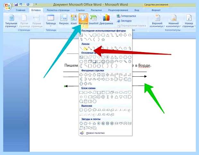Viewport: 199px width, 155px height.
Task: Pick the 4-point star in Звезды и ленты
Action: coord(90,123)
